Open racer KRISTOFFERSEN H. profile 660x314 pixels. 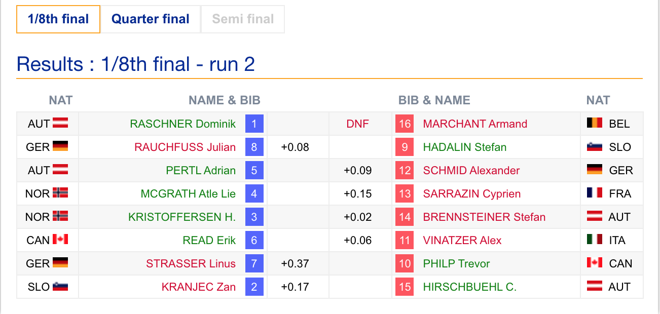[x=182, y=217]
